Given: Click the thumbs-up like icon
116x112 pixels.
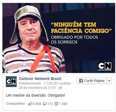Looking at the screenshot, I should pyautogui.click(x=30, y=104).
